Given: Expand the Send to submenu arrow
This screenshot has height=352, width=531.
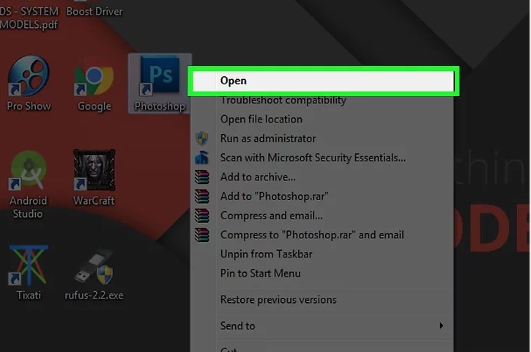Looking at the screenshot, I should (441, 326).
